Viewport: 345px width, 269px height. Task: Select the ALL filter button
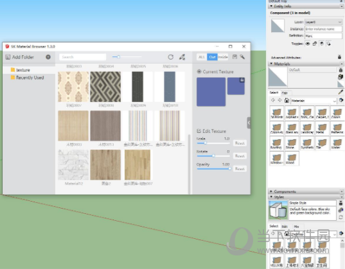tap(202, 57)
